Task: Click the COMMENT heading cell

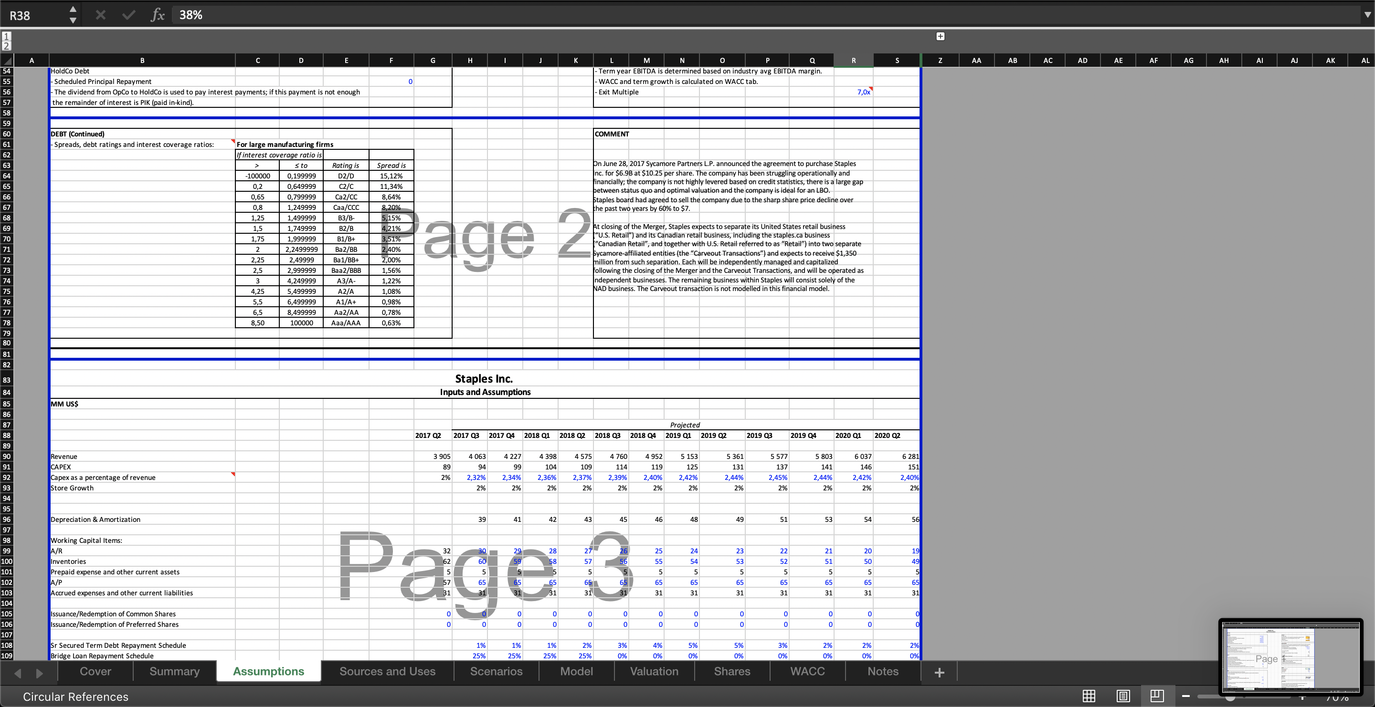Action: click(612, 135)
